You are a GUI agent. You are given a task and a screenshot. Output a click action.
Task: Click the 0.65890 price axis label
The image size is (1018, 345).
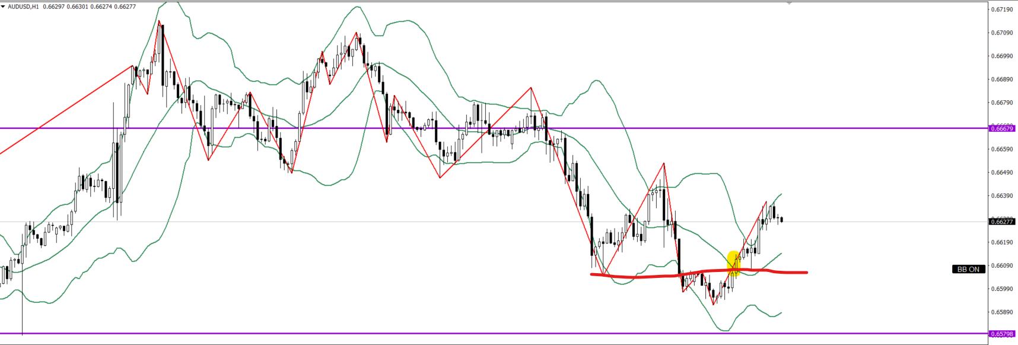pos(1002,312)
